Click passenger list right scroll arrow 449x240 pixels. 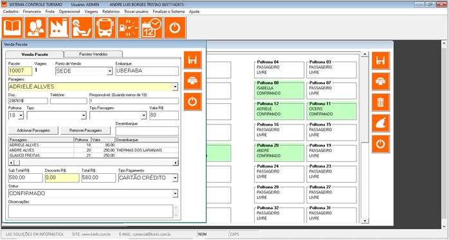176,162
